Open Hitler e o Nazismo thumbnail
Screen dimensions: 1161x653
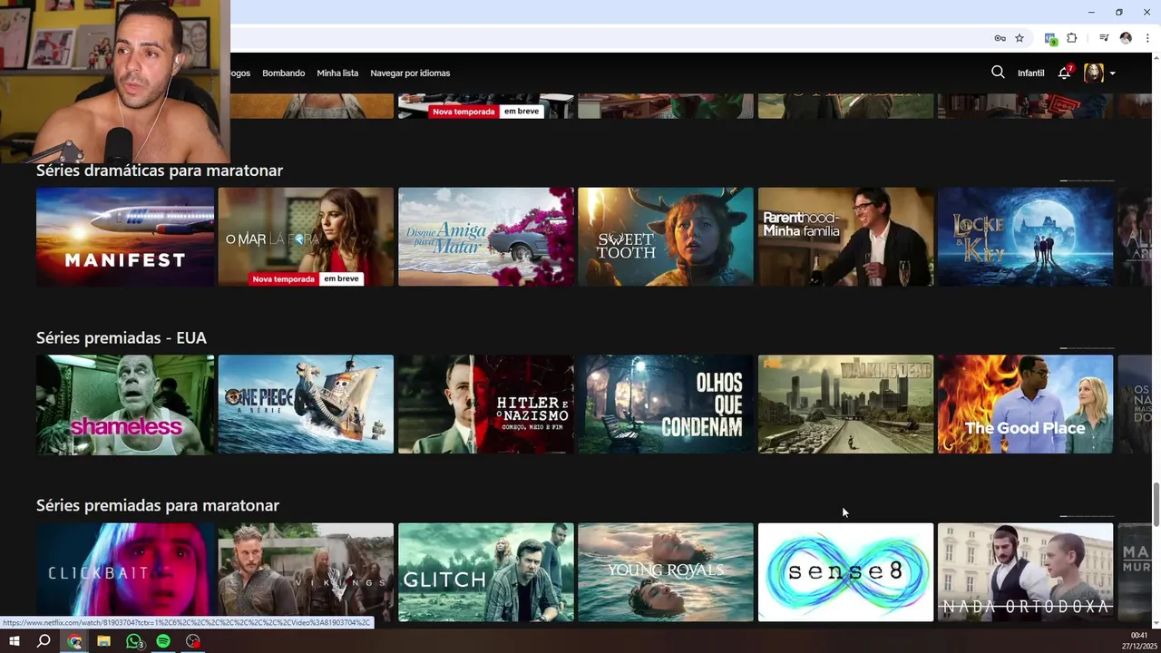pos(486,404)
